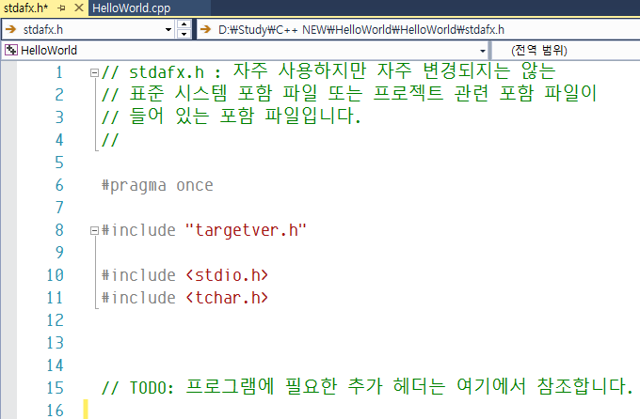
Task: Click the down stepper arrow beside file dropdown
Action: [183, 34]
